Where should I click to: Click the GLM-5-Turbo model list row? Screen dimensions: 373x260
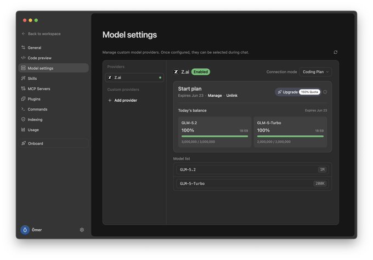(x=252, y=183)
